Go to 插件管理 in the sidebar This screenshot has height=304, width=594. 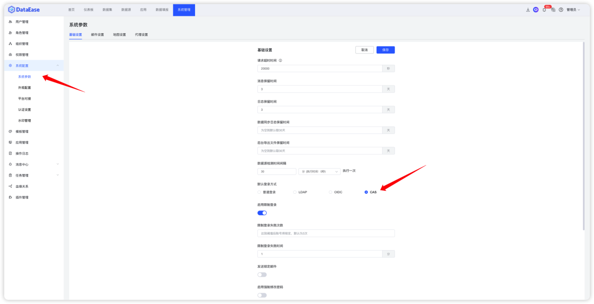pyautogui.click(x=22, y=197)
